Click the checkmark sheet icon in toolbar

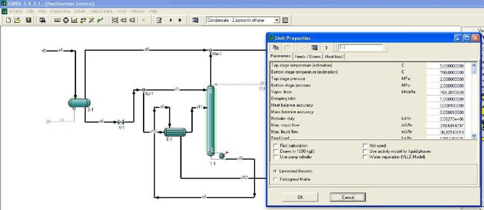159,20
